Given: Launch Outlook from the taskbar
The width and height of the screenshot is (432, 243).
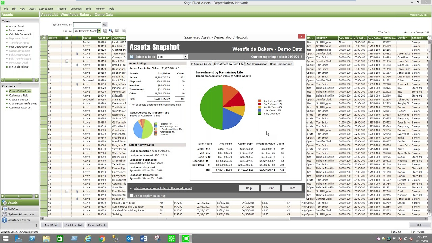Looking at the screenshot, I should 130,238.
